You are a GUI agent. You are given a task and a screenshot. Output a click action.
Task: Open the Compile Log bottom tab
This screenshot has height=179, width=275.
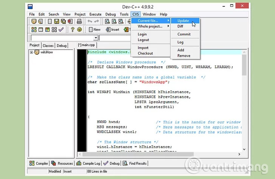[x=88, y=164]
